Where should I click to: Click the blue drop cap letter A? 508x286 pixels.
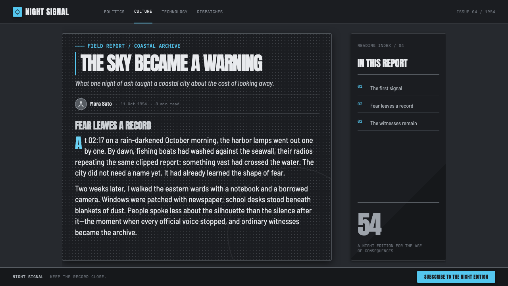coord(79,143)
